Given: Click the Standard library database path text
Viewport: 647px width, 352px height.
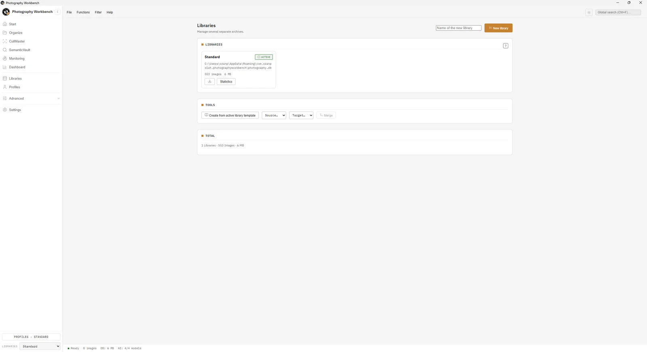Looking at the screenshot, I should 238,66.
